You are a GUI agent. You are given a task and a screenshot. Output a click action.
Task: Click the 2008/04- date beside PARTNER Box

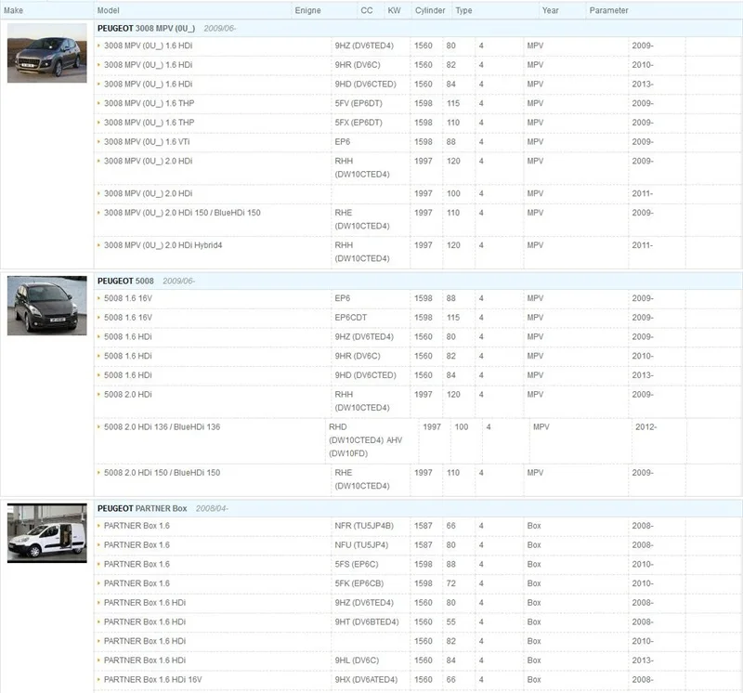pyautogui.click(x=212, y=509)
